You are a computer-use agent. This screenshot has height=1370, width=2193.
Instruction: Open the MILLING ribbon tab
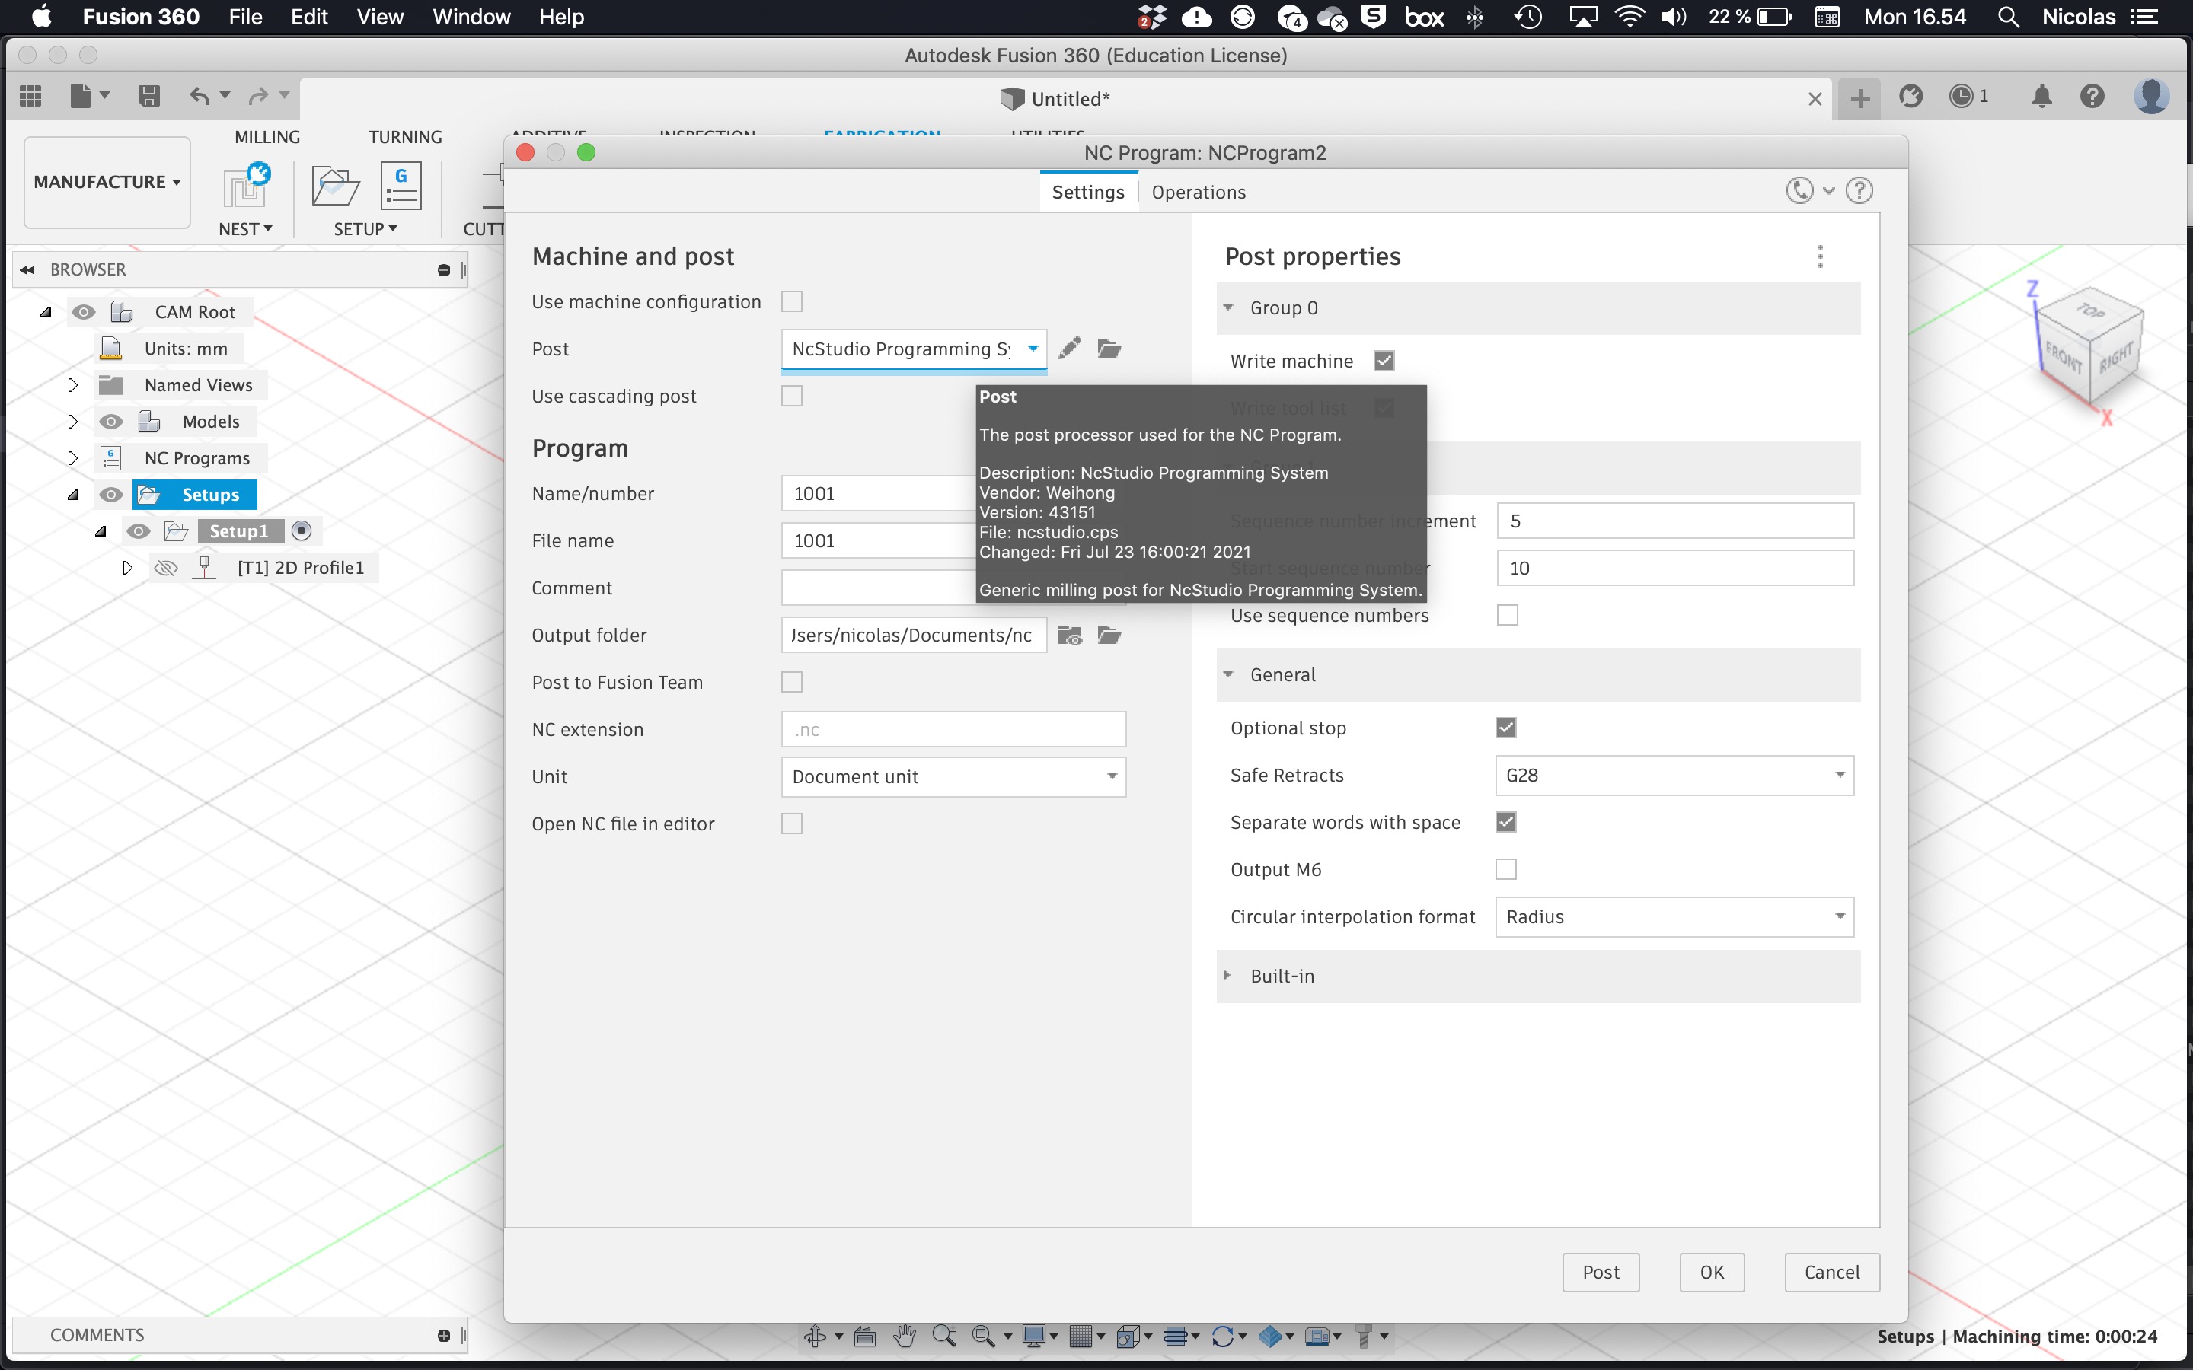267,137
